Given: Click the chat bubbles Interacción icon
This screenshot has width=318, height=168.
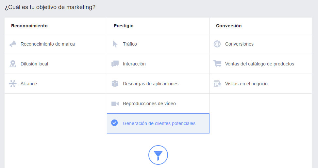Looking at the screenshot, I should [115, 64].
